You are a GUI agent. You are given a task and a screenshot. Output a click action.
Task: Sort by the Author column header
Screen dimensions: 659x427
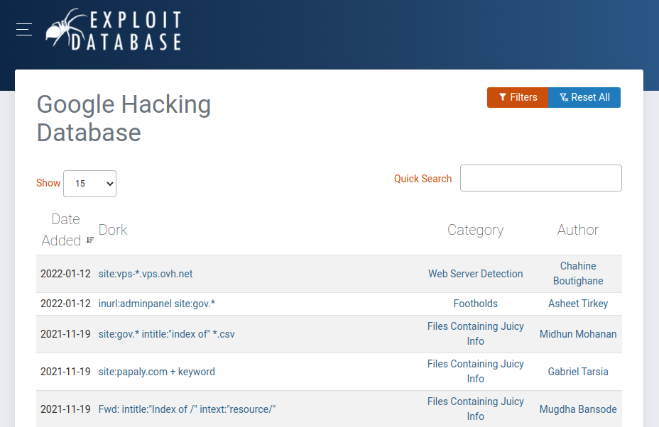click(577, 230)
